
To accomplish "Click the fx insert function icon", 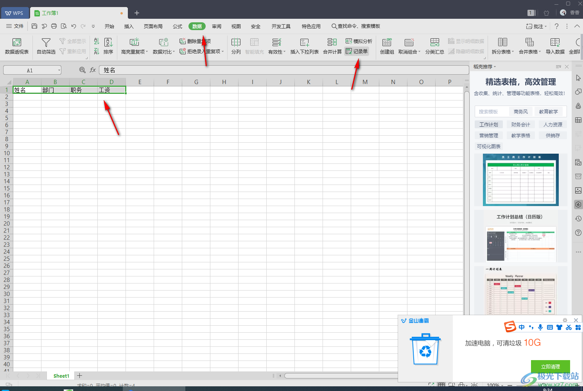I will [x=93, y=70].
